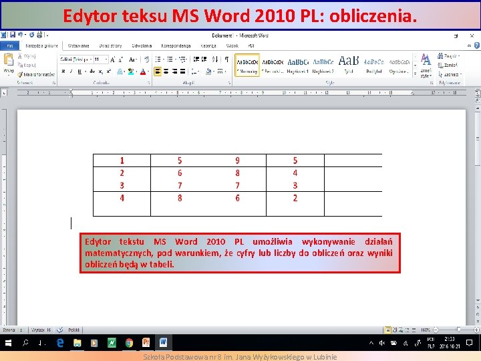Image resolution: width=481 pixels, height=361 pixels.
Task: Click Kopiuj (copy) in the clipboard group
Action: [27, 65]
